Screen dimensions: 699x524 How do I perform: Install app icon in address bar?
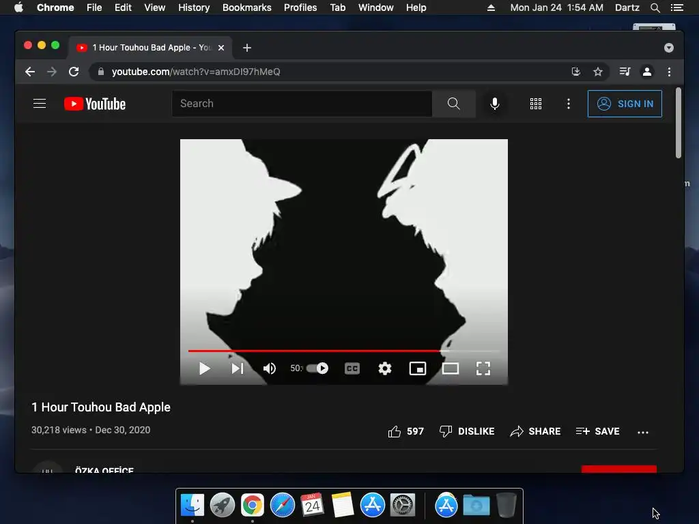[x=576, y=72]
